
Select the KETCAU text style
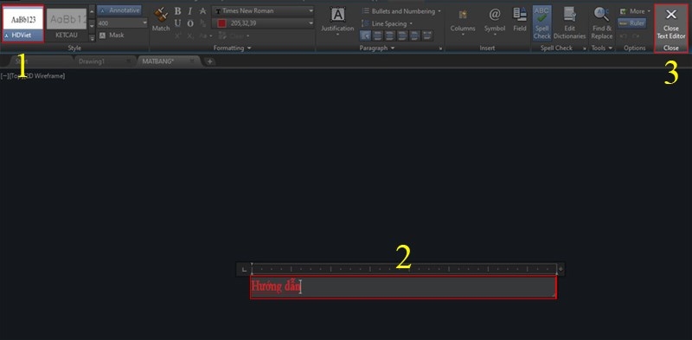click(x=67, y=24)
